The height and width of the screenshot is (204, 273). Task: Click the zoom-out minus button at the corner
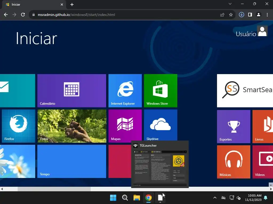click(271, 185)
